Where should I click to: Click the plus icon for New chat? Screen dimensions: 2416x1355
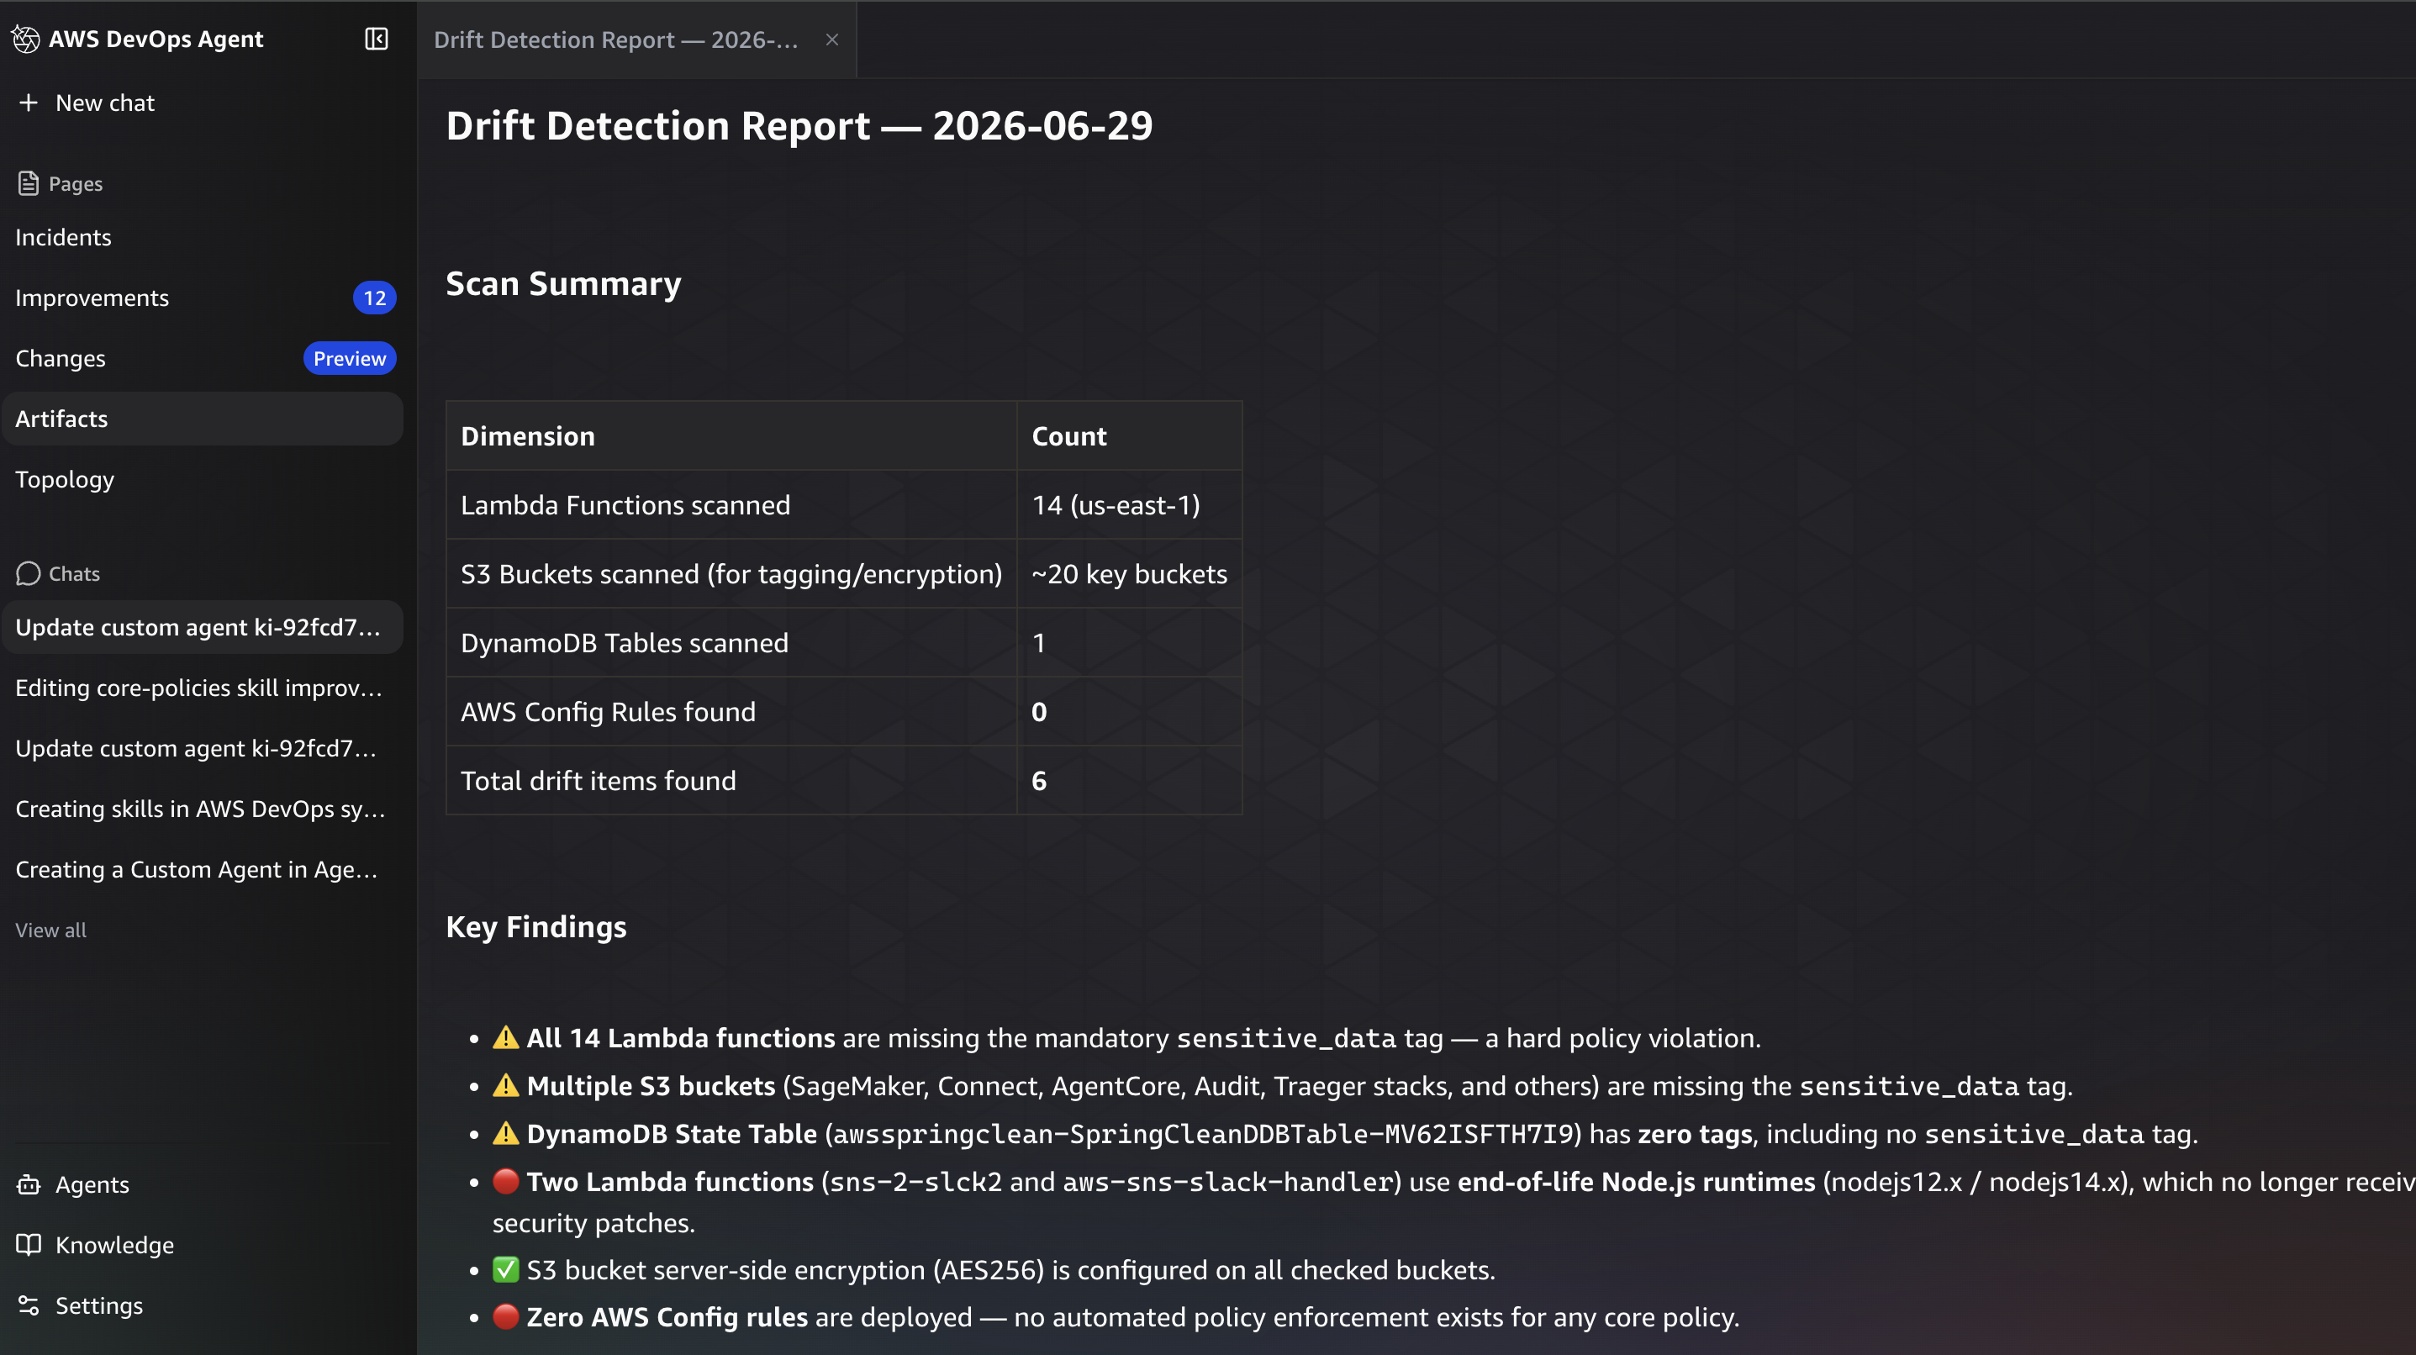pos(28,103)
